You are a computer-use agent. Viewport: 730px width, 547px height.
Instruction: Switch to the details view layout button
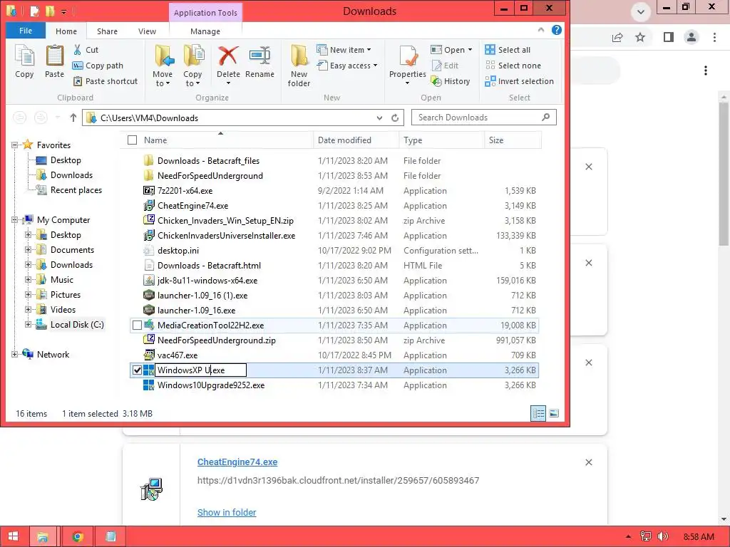point(538,414)
